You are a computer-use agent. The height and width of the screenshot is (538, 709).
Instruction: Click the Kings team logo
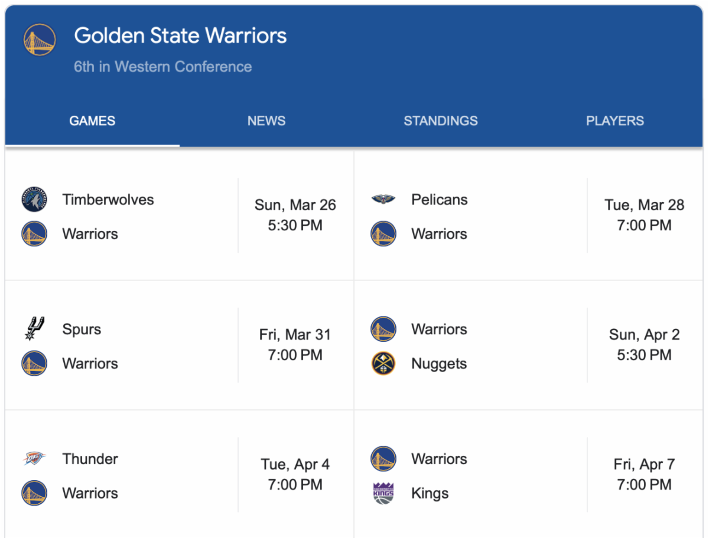click(383, 493)
